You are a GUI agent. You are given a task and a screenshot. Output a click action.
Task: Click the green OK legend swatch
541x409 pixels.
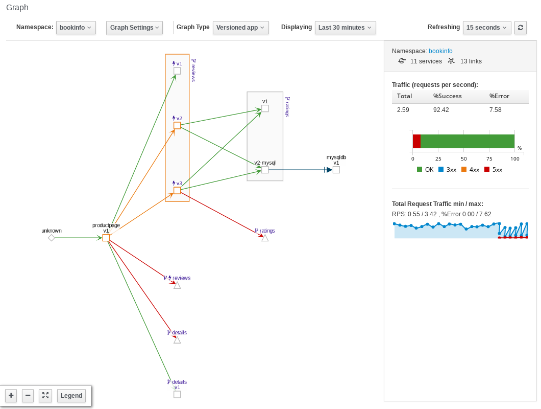419,169
